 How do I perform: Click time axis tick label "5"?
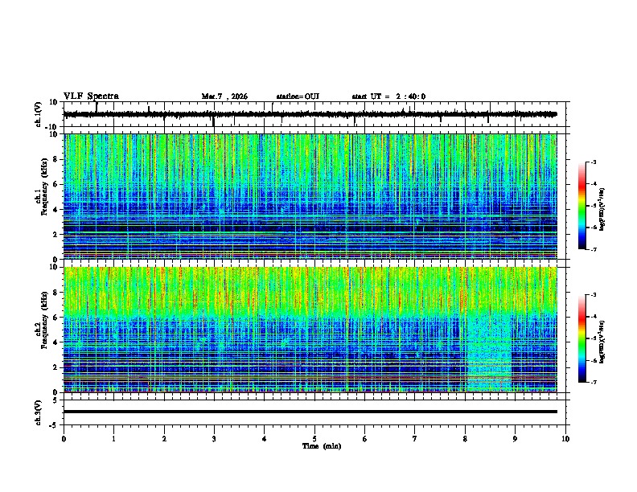click(314, 439)
